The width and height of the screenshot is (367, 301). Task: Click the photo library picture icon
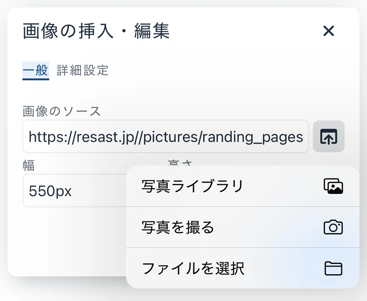[333, 186]
